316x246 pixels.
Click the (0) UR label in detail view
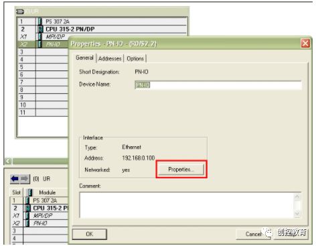click(x=42, y=179)
